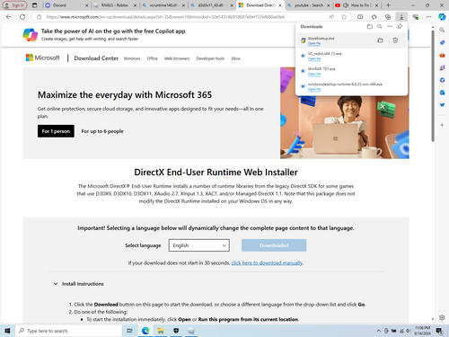The image size is (449, 337).
Task: Click the Microsoft logo
Action: [x=43, y=58]
